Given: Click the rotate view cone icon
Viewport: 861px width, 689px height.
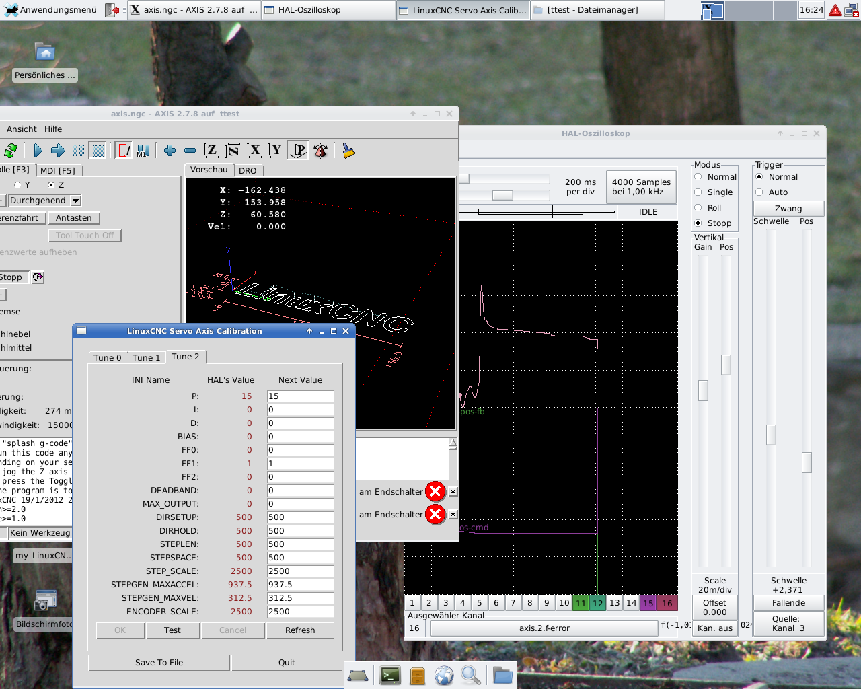Looking at the screenshot, I should click(320, 151).
